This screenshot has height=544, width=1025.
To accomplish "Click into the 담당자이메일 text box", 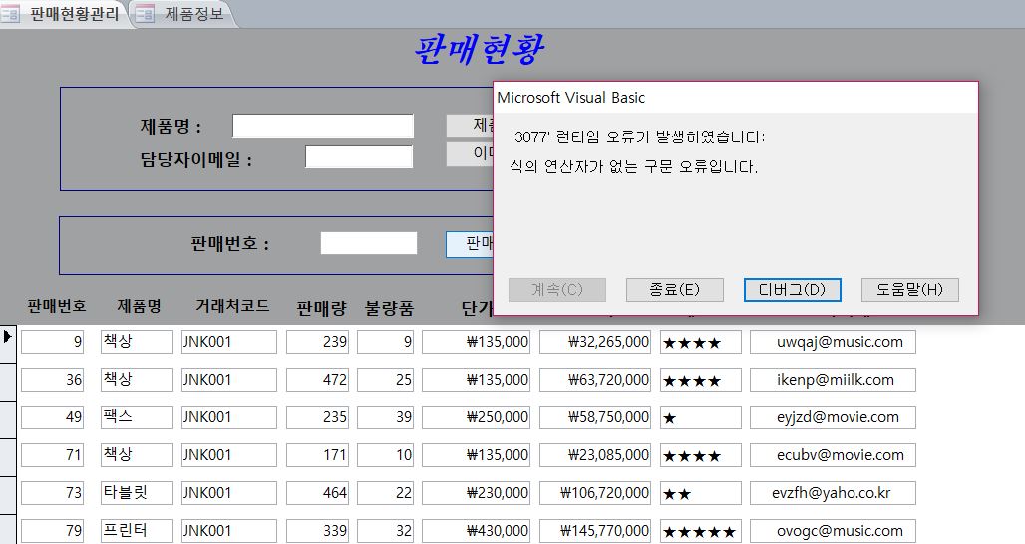I will point(358,157).
